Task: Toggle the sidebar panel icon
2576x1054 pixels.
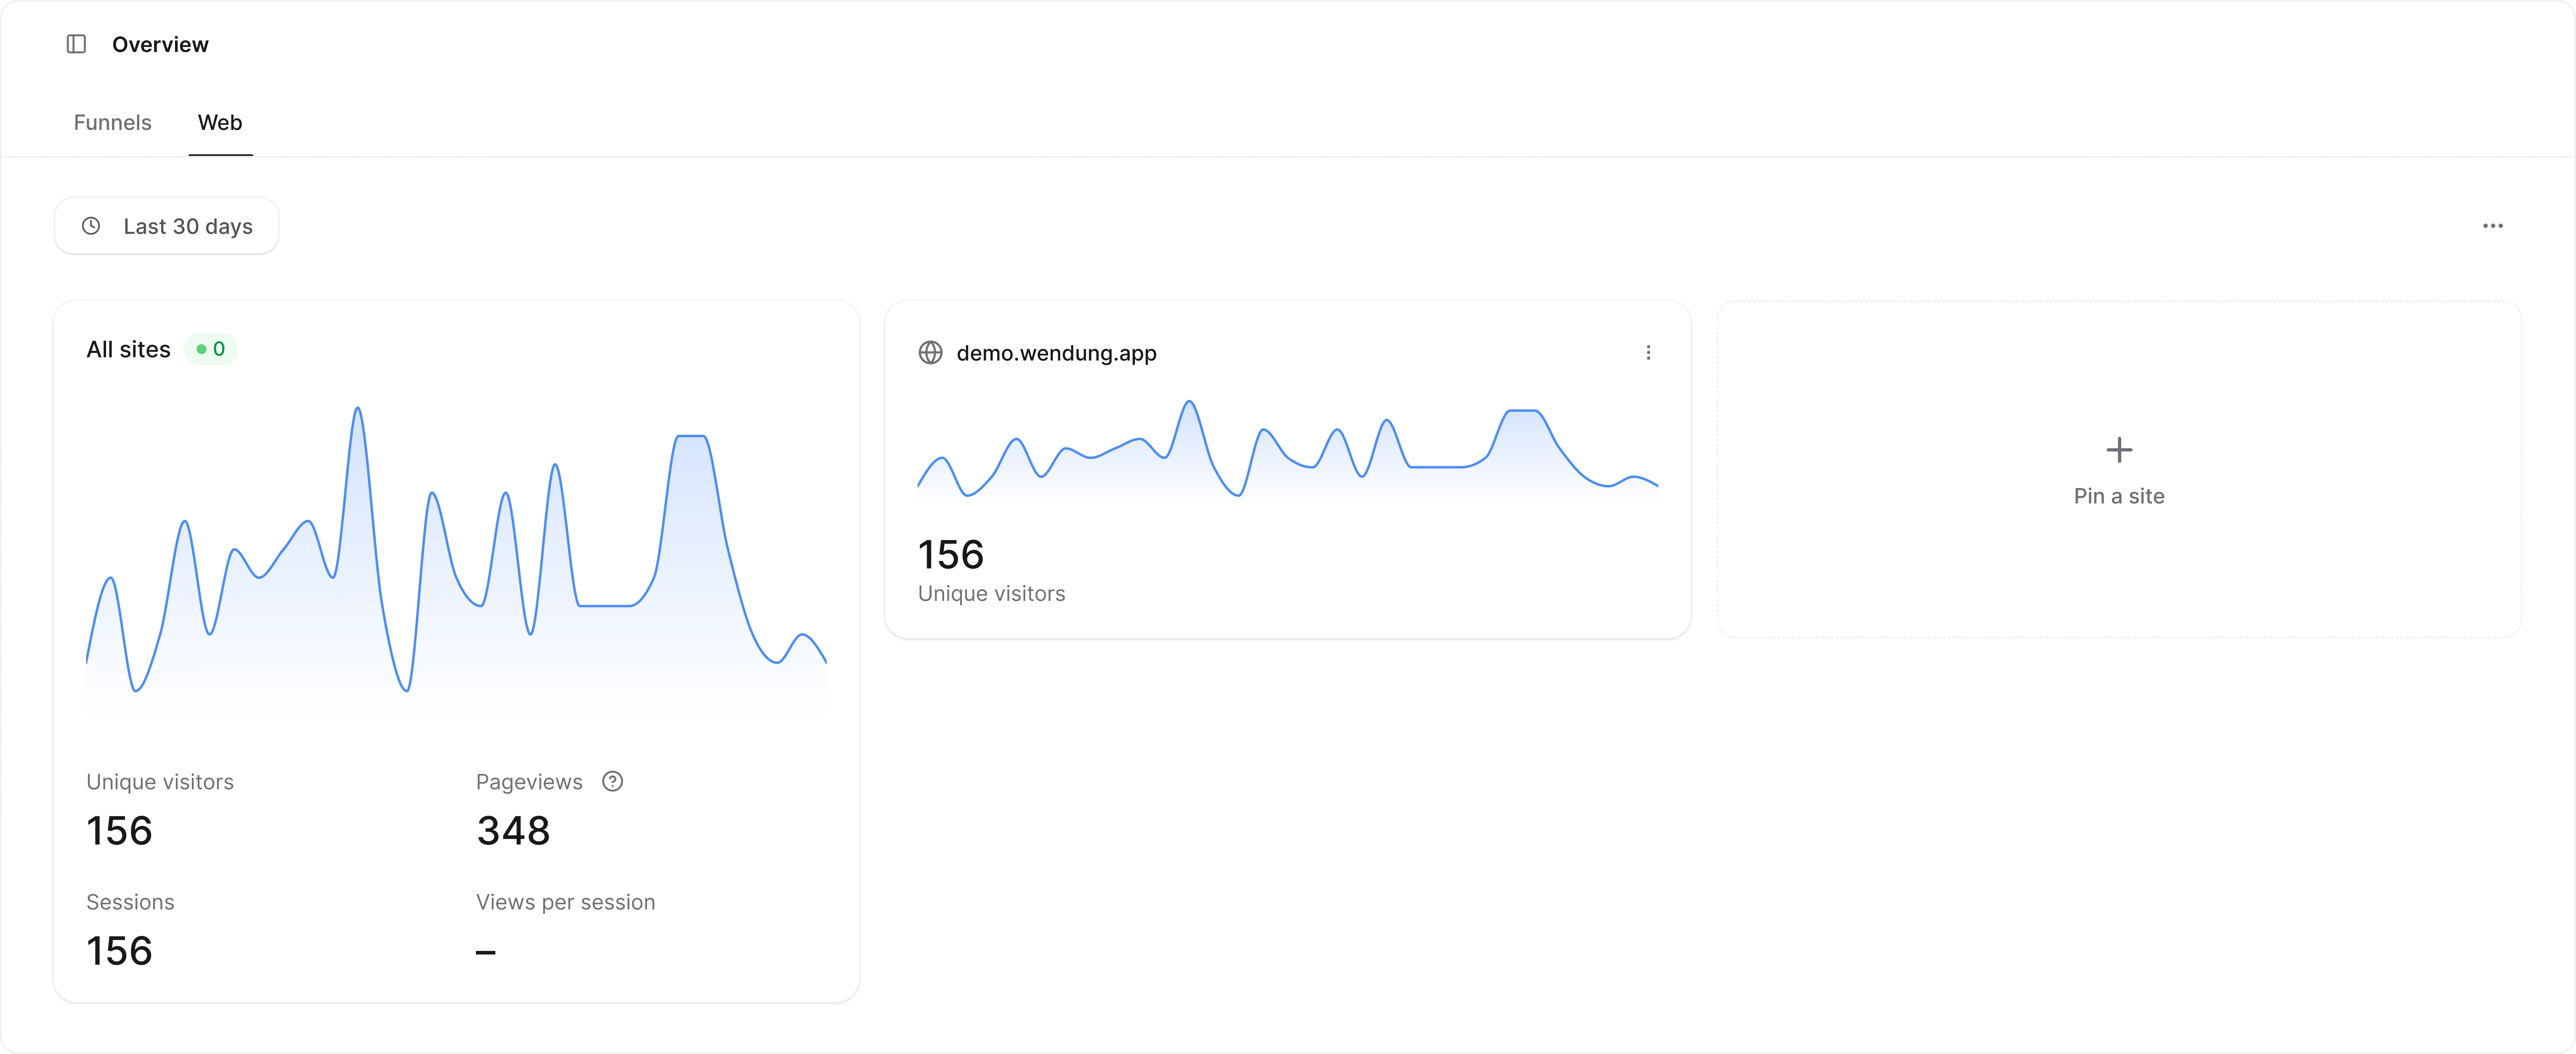Action: tap(76, 44)
